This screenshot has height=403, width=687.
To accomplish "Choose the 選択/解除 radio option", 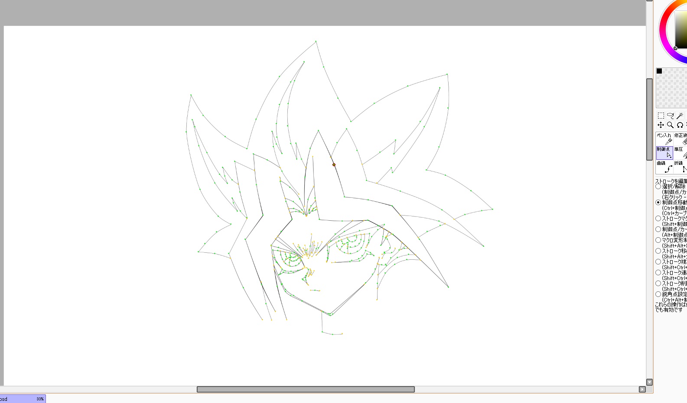I will 658,187.
